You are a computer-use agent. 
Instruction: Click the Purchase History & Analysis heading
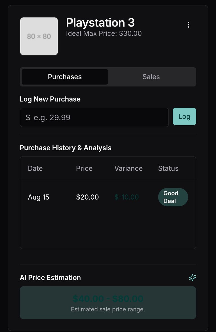point(66,148)
